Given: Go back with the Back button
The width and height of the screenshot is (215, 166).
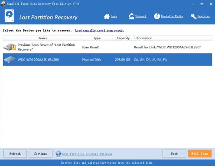Looking at the screenshot, I should (x=174, y=153).
